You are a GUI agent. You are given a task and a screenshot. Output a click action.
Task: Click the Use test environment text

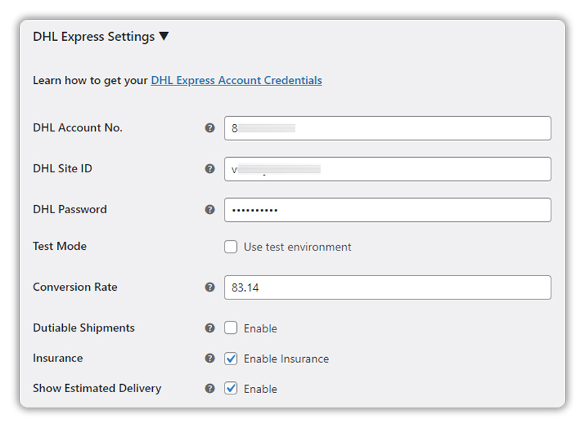[x=298, y=247]
